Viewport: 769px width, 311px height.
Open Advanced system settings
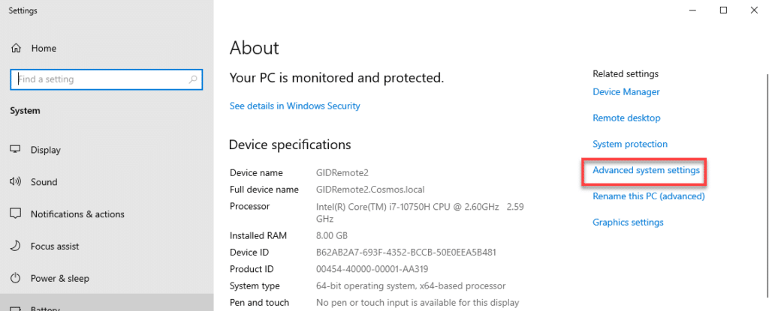[x=646, y=171]
